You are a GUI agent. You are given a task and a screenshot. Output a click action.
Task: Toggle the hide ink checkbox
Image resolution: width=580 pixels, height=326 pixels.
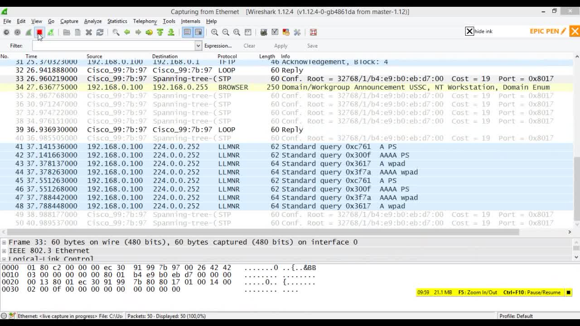(469, 31)
